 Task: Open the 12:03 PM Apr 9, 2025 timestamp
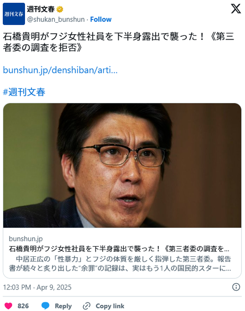tap(37, 287)
